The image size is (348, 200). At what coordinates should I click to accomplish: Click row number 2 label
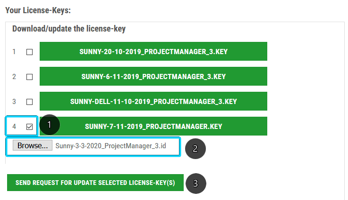[x=14, y=77]
